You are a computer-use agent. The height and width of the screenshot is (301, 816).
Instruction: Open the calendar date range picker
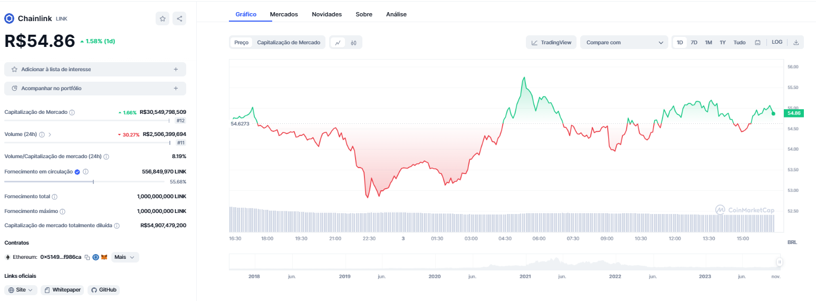coord(757,43)
